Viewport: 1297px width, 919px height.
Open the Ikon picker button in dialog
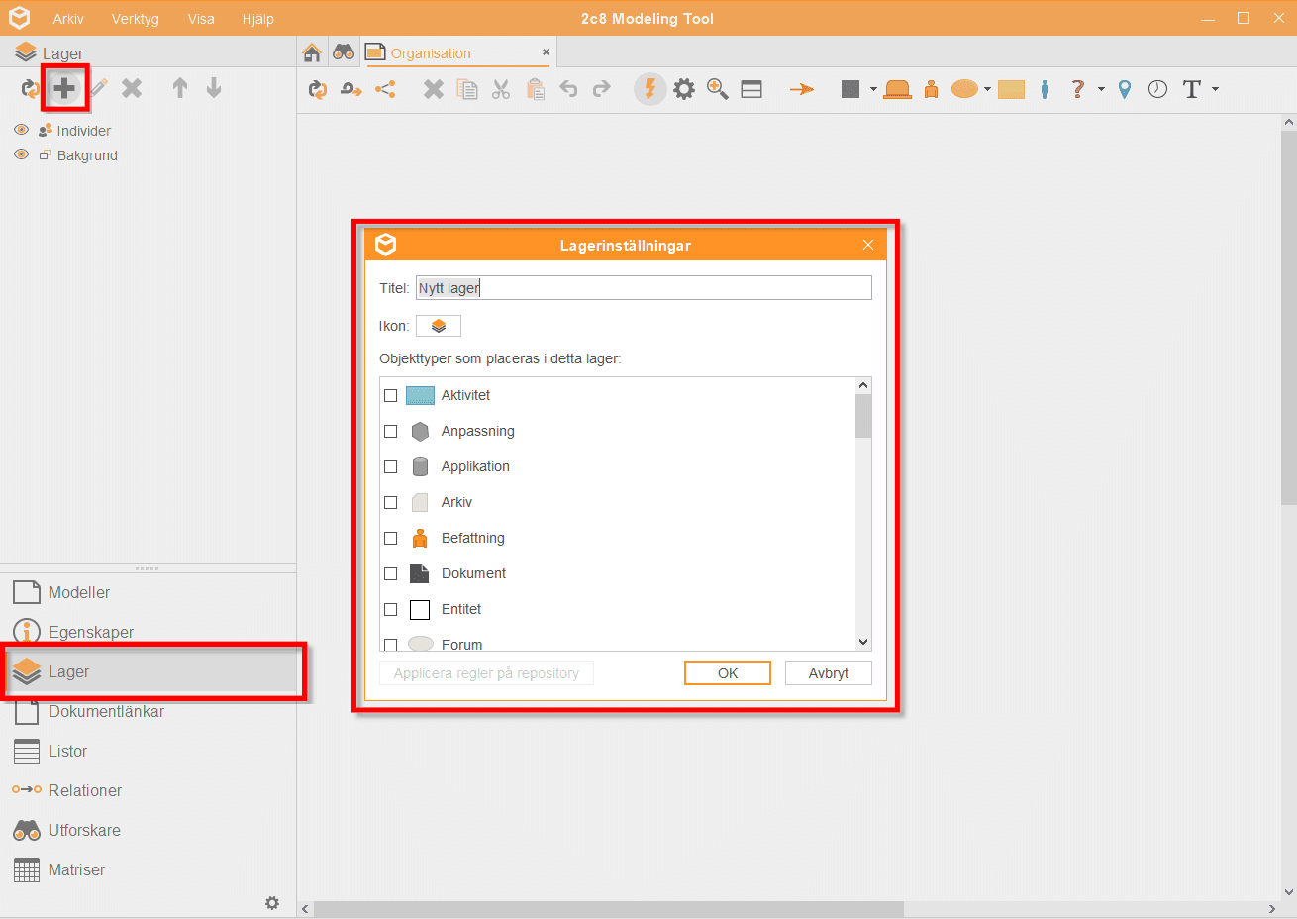[439, 326]
